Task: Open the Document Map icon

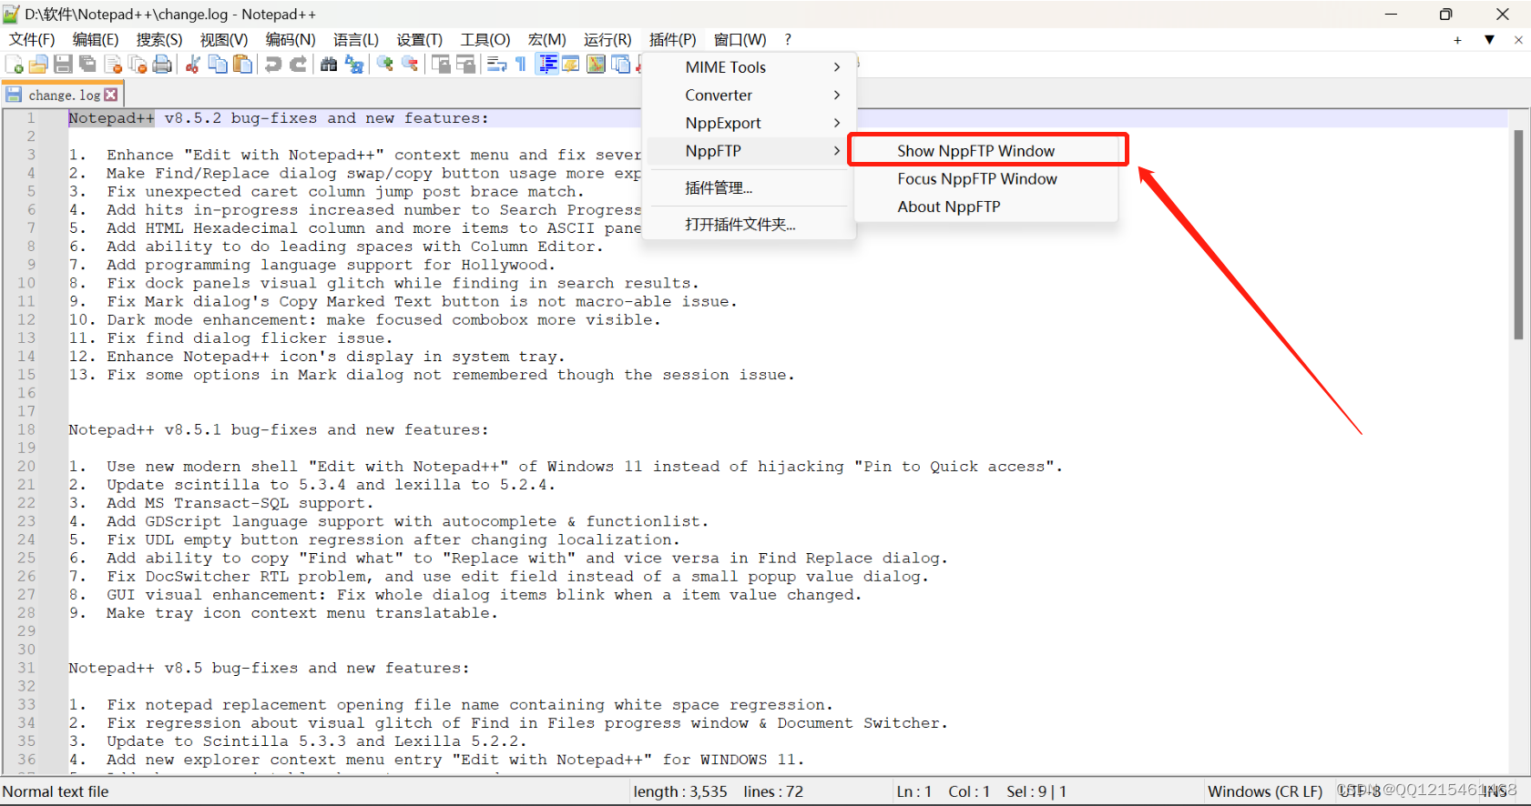Action: pyautogui.click(x=596, y=64)
